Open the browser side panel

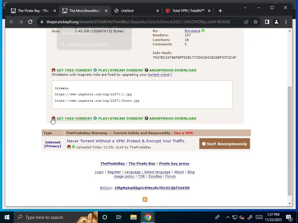(267, 22)
